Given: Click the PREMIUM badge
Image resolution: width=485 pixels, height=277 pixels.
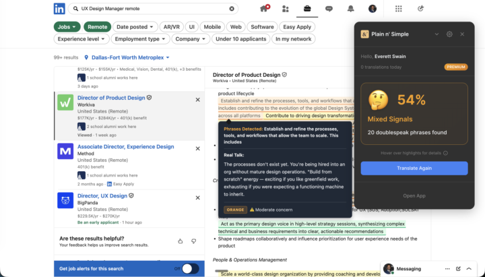Looking at the screenshot, I should [456, 67].
